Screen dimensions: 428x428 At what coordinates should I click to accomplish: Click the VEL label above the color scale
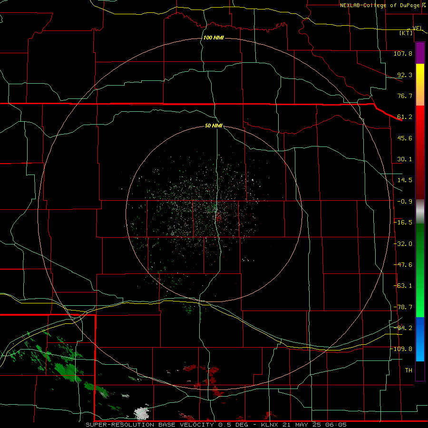(x=417, y=29)
